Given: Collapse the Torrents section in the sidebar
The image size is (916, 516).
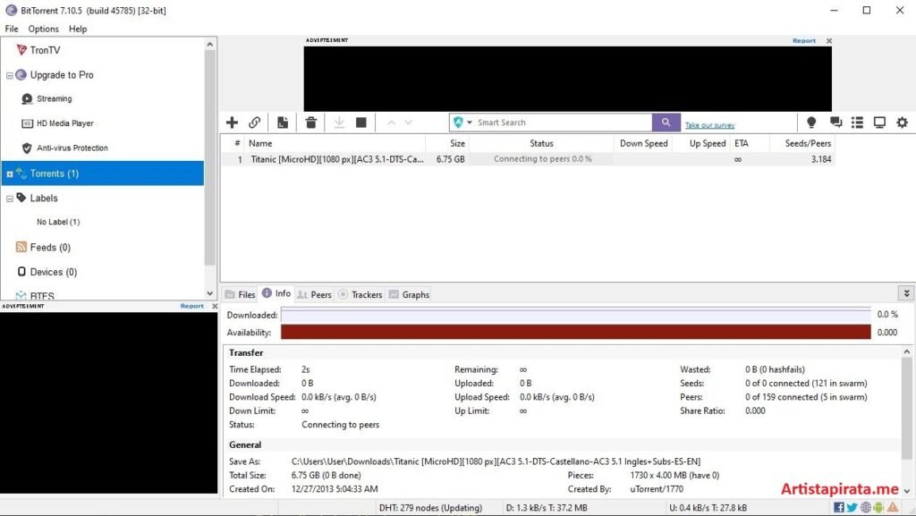Looking at the screenshot, I should [x=8, y=174].
